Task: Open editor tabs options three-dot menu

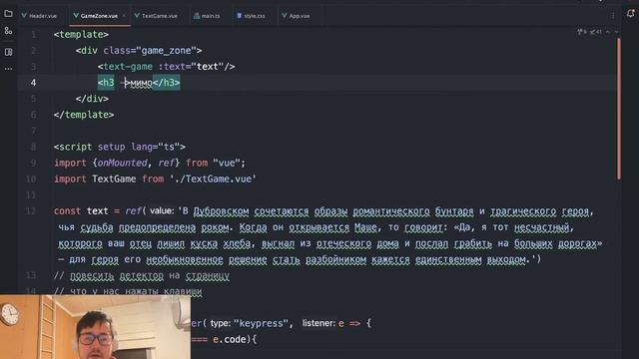Action: click(613, 16)
